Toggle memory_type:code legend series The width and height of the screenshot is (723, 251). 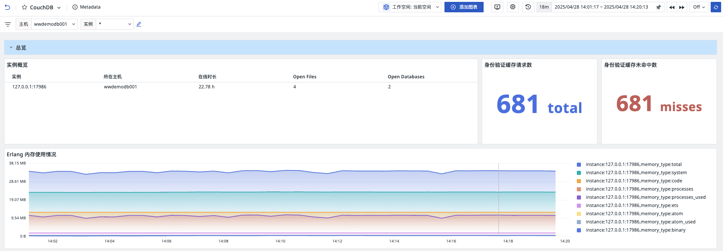click(634, 181)
